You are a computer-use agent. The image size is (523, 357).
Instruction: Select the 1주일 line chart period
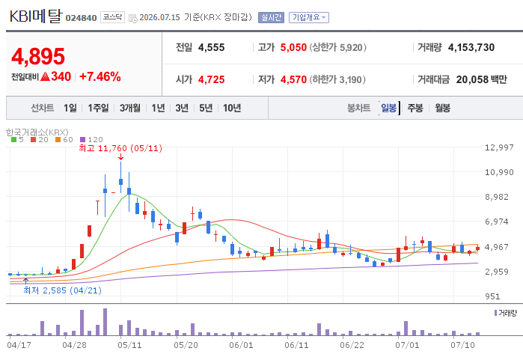(x=98, y=108)
